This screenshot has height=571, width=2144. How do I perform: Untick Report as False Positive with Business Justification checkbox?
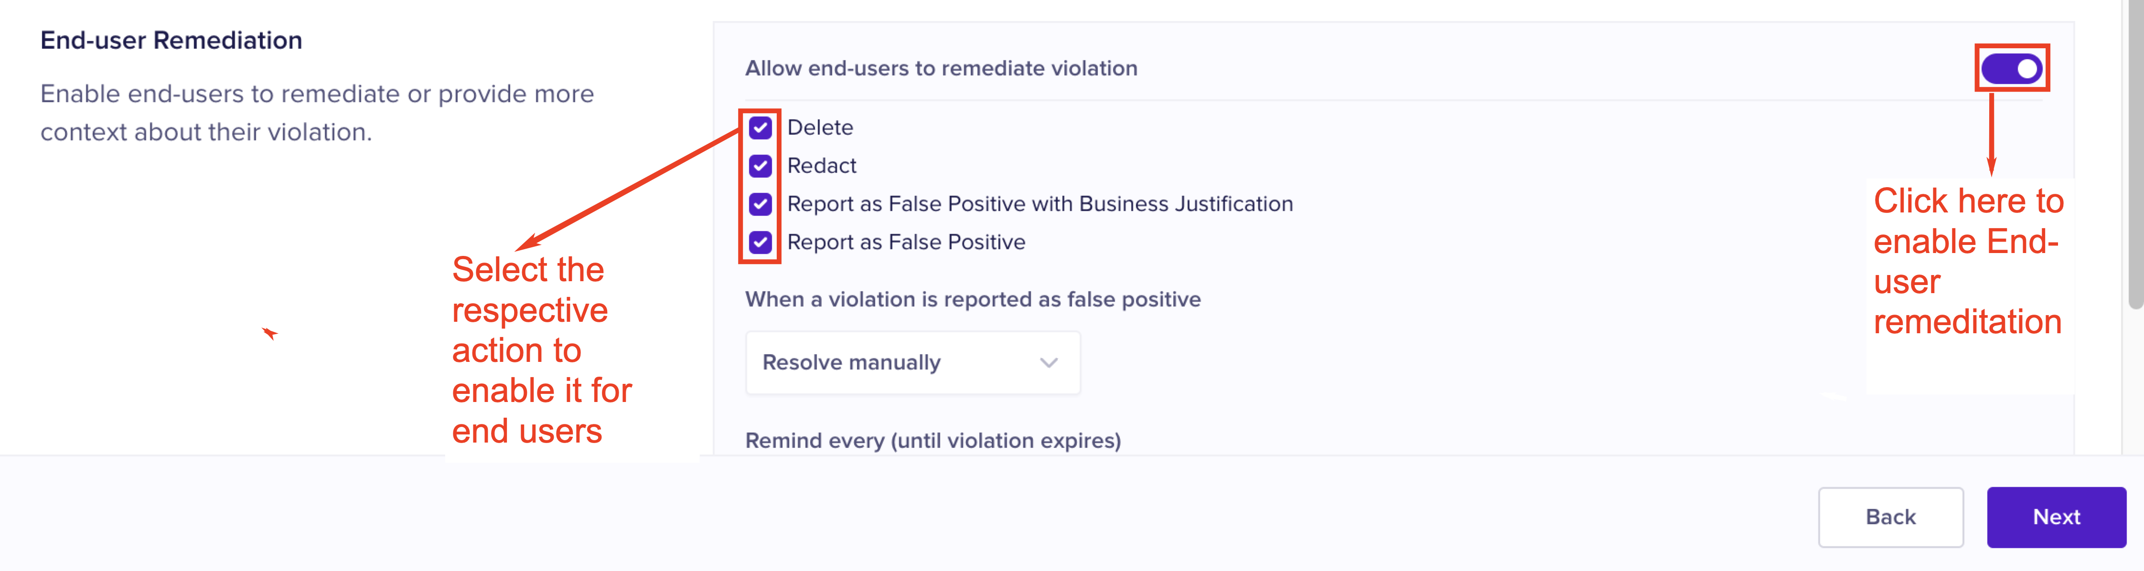pos(760,204)
